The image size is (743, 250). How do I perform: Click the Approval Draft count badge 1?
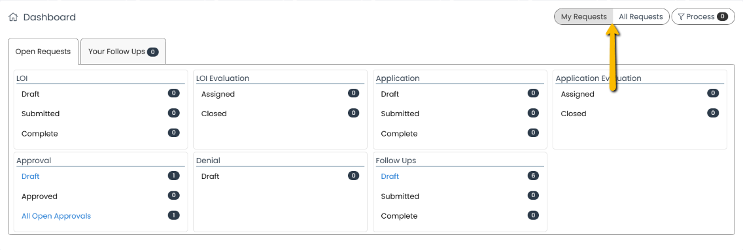point(173,176)
